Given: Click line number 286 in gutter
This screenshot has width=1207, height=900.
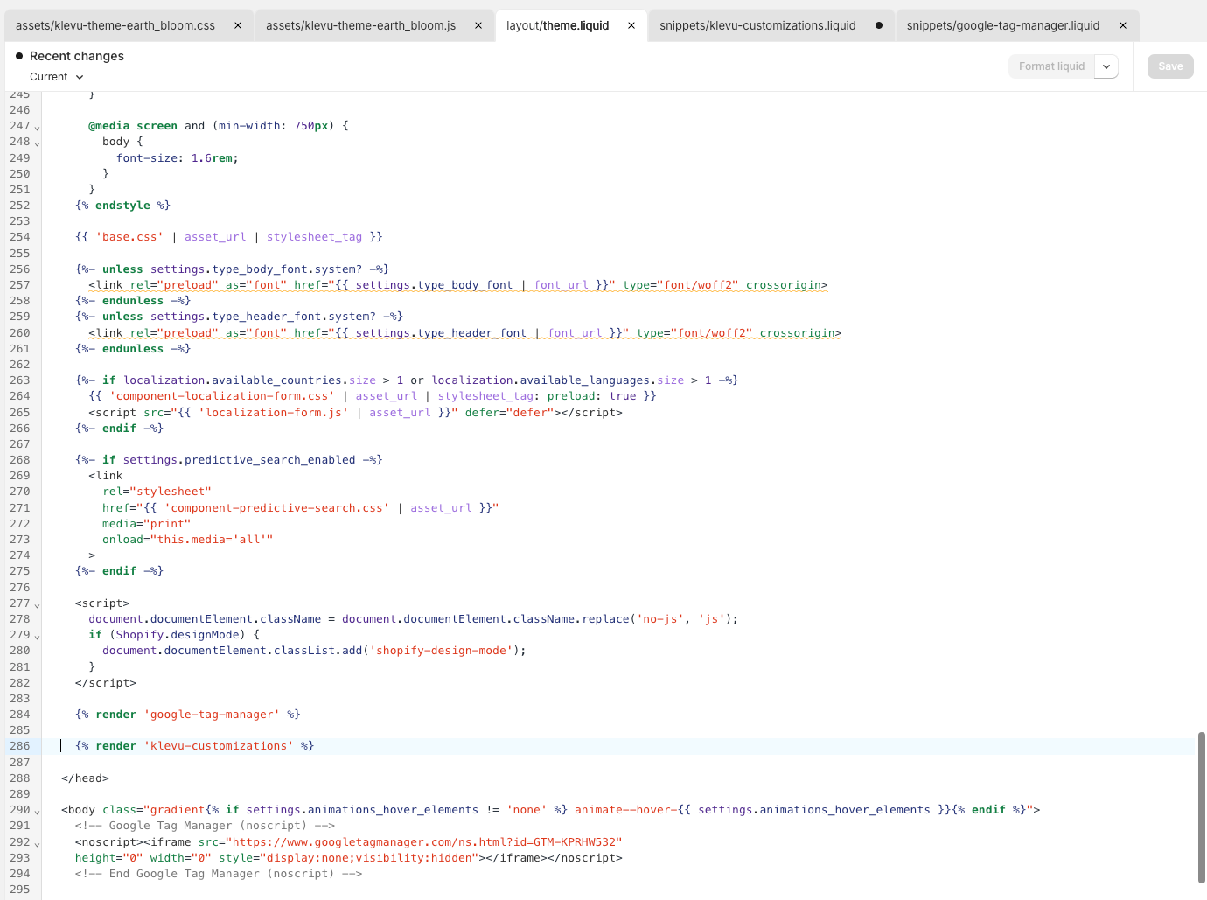Looking at the screenshot, I should click(x=20, y=746).
